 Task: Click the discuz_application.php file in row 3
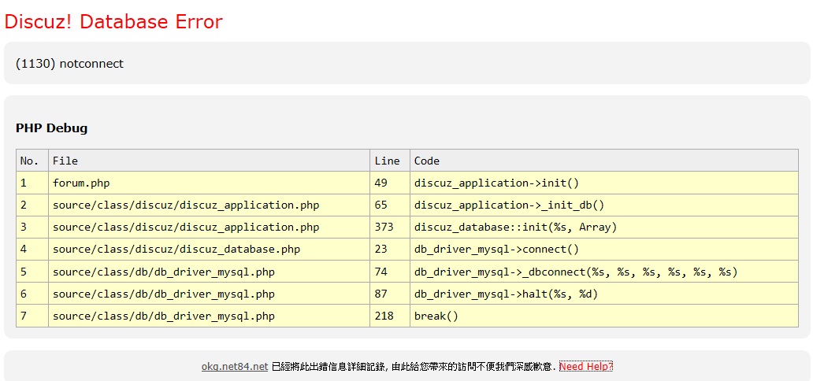point(209,227)
